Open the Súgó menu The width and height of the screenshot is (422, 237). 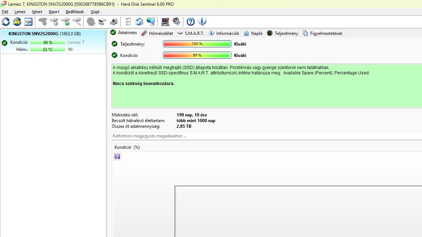coord(95,12)
